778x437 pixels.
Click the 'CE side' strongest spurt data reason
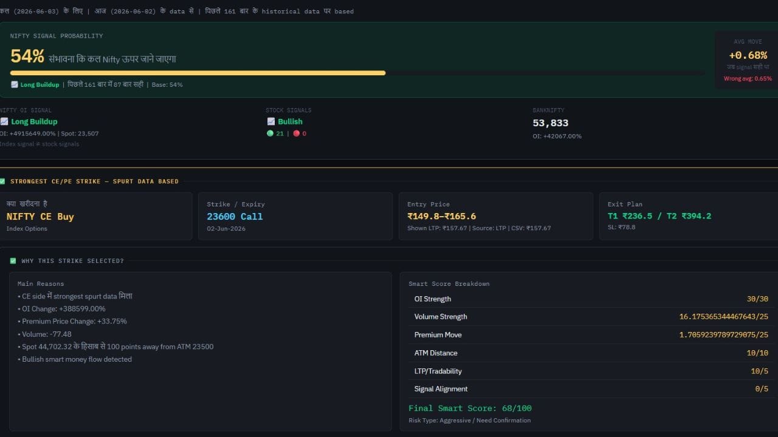point(75,296)
